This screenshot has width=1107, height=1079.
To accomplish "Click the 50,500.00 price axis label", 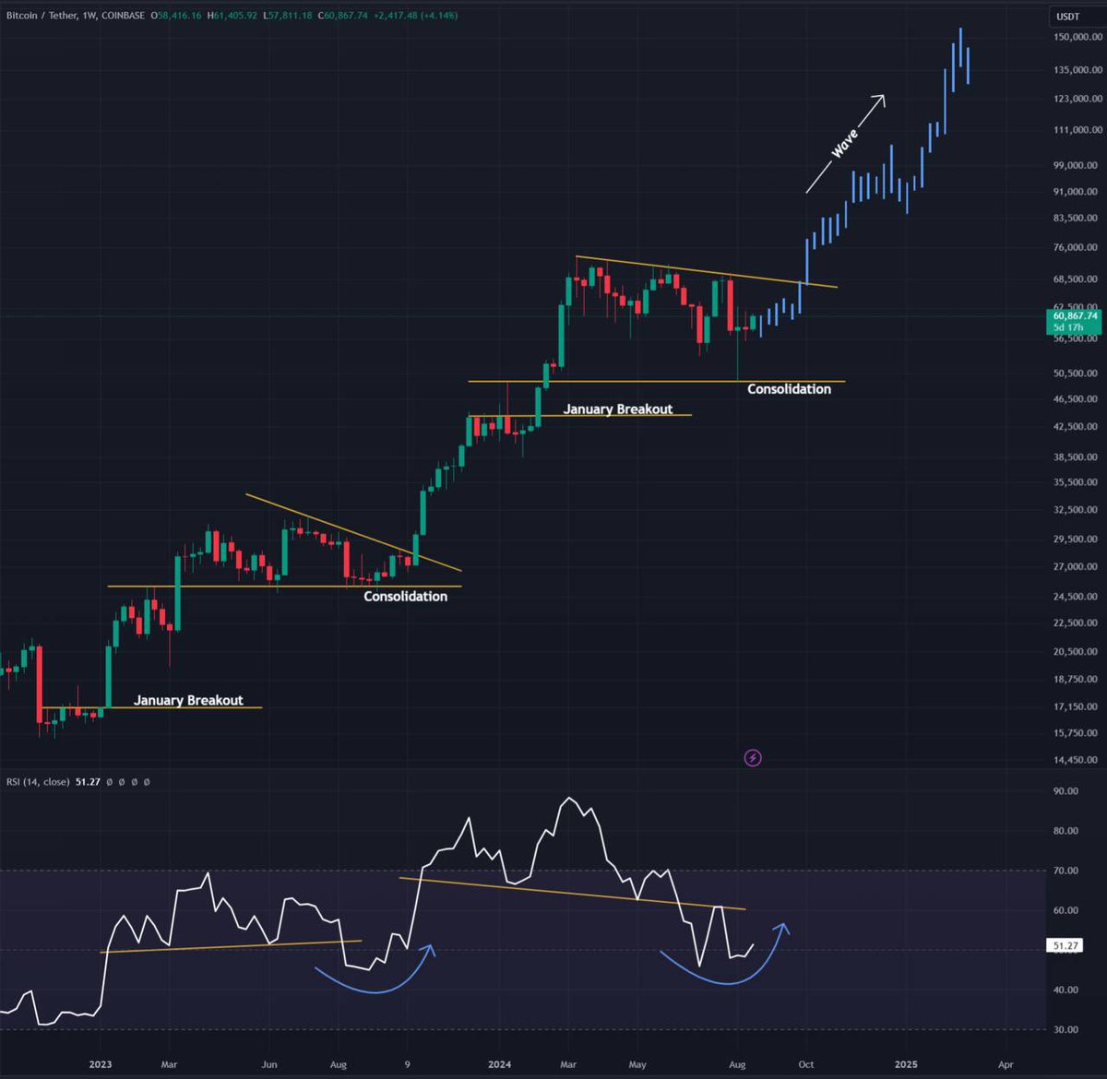I will [x=1077, y=373].
